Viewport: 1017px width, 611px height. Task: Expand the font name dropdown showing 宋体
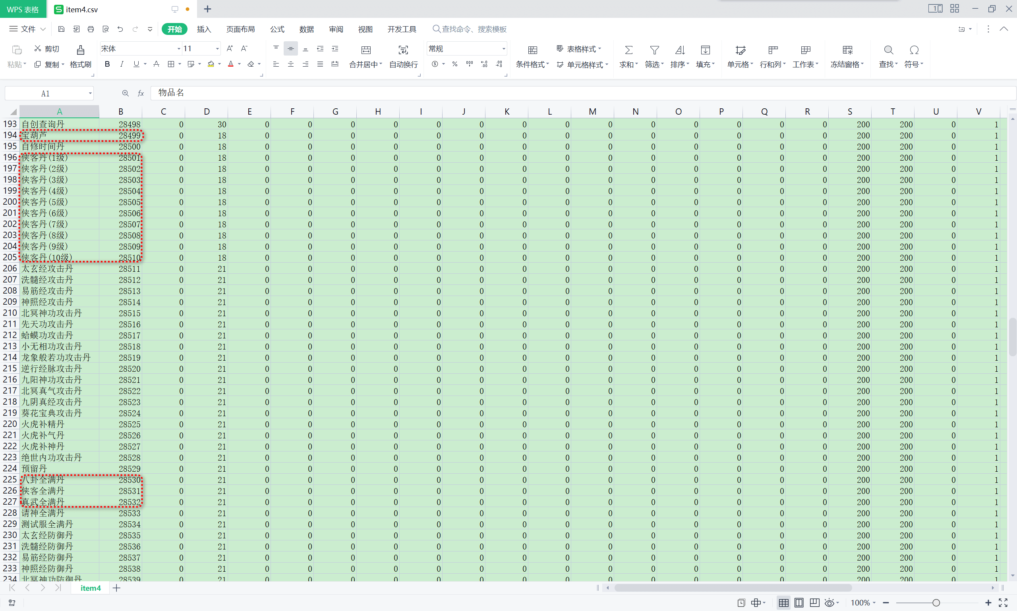click(178, 49)
